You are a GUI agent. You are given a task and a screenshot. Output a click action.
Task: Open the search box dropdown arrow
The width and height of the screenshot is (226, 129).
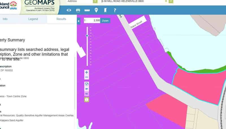(171, 1)
